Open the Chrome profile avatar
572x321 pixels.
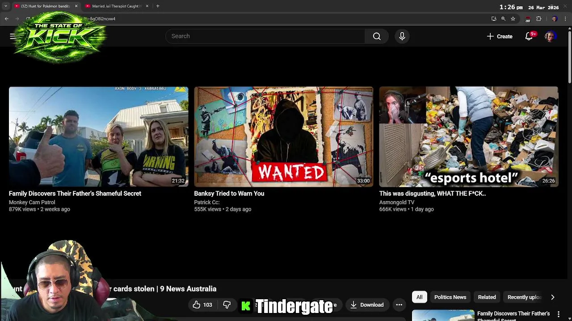pyautogui.click(x=555, y=19)
